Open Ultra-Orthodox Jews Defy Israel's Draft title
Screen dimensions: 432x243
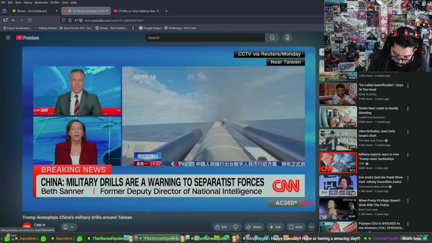coord(377,133)
